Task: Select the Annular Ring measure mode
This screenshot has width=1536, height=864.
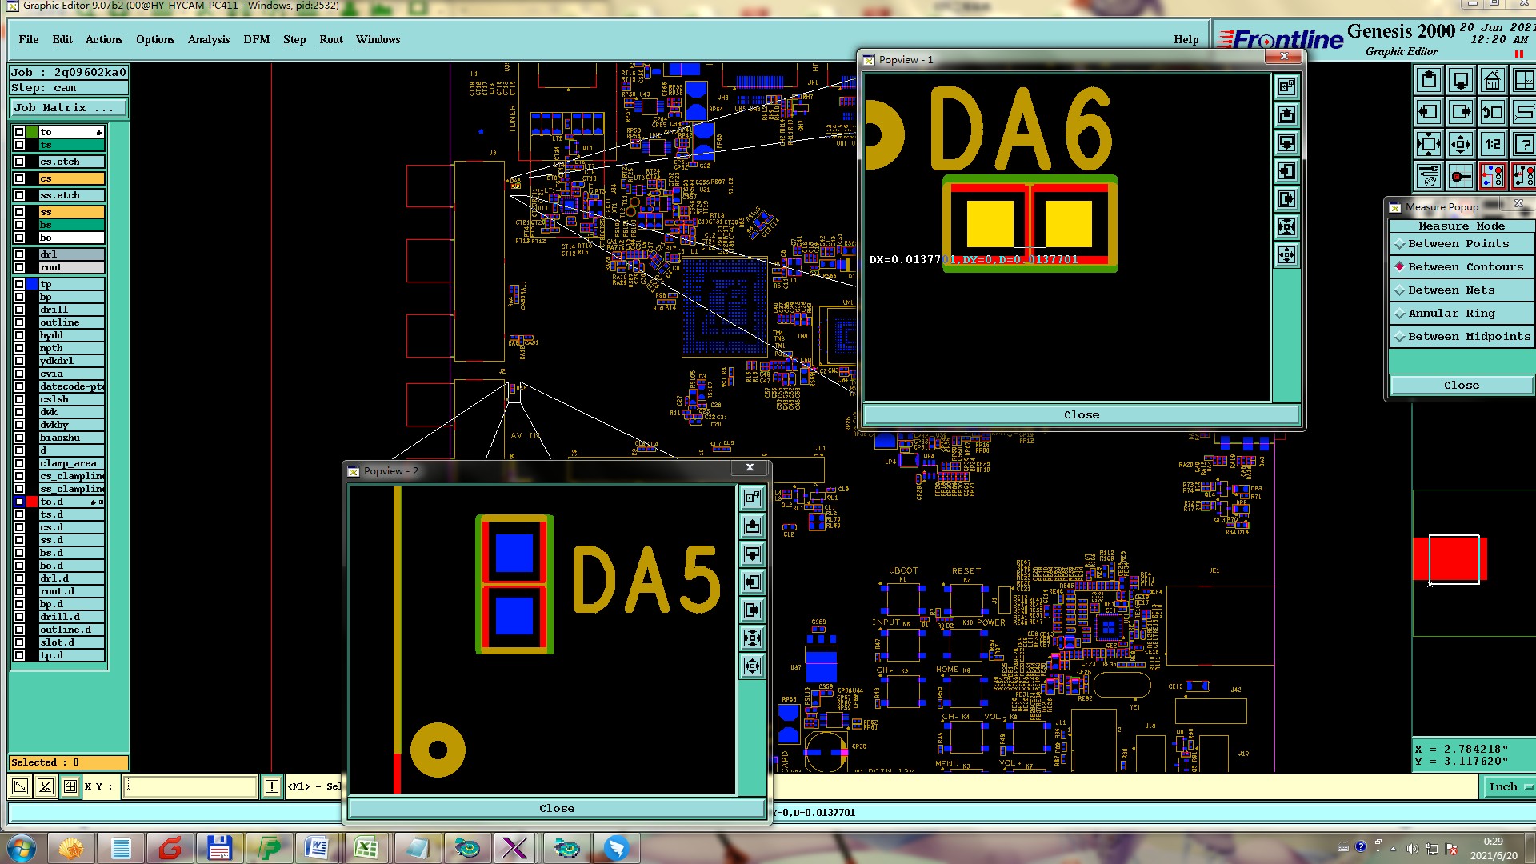Action: pyautogui.click(x=1451, y=314)
